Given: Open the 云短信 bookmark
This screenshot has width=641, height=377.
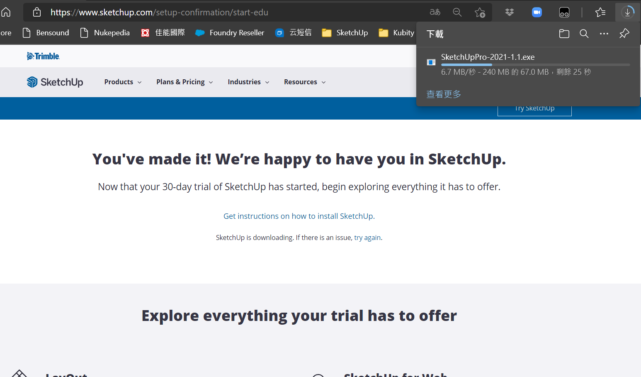Looking at the screenshot, I should [293, 33].
